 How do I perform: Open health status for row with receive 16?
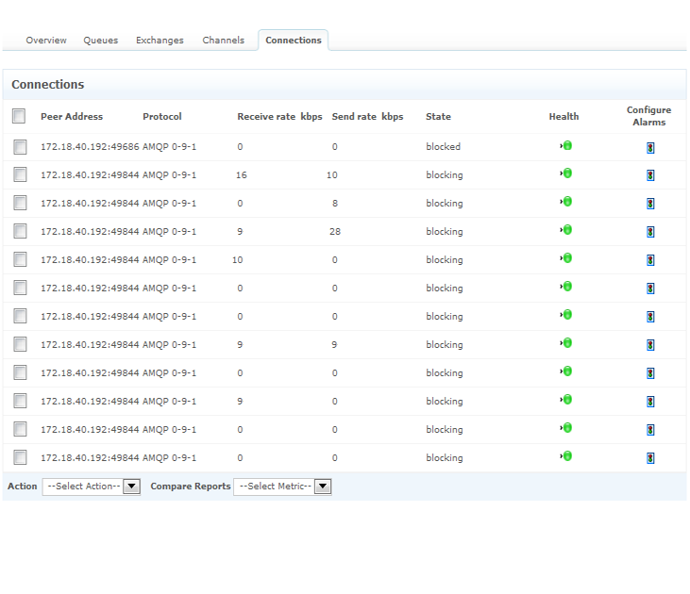(566, 173)
